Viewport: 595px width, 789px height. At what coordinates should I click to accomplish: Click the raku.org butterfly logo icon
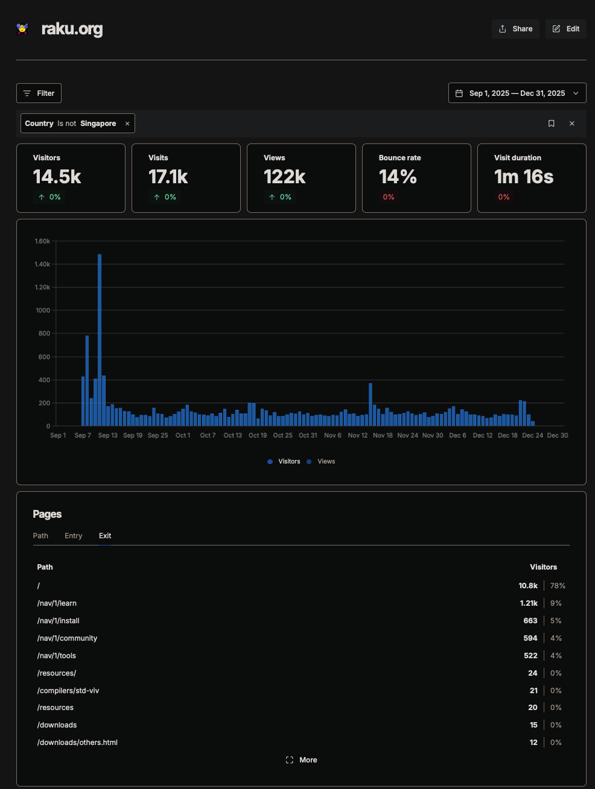(x=22, y=29)
